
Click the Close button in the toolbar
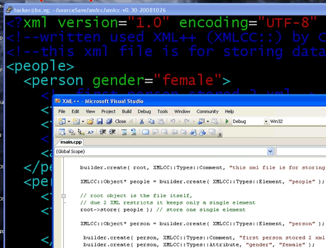pos(121,121)
